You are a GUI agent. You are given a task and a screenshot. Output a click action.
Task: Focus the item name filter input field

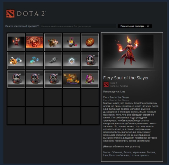78,26
